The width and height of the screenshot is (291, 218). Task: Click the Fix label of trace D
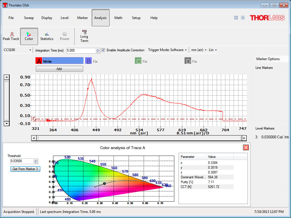coord(194,61)
